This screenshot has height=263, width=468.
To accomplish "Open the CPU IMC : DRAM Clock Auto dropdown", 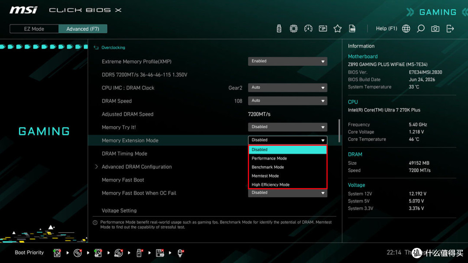I will (x=288, y=87).
